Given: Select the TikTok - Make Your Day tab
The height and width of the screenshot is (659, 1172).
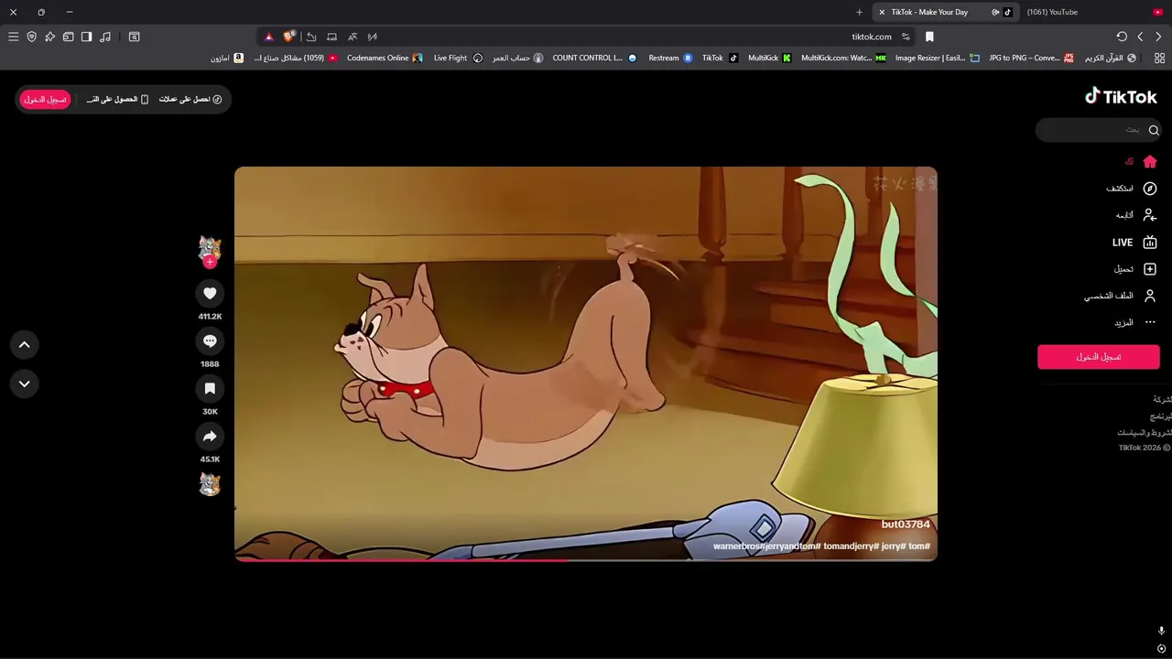Looking at the screenshot, I should point(946,12).
